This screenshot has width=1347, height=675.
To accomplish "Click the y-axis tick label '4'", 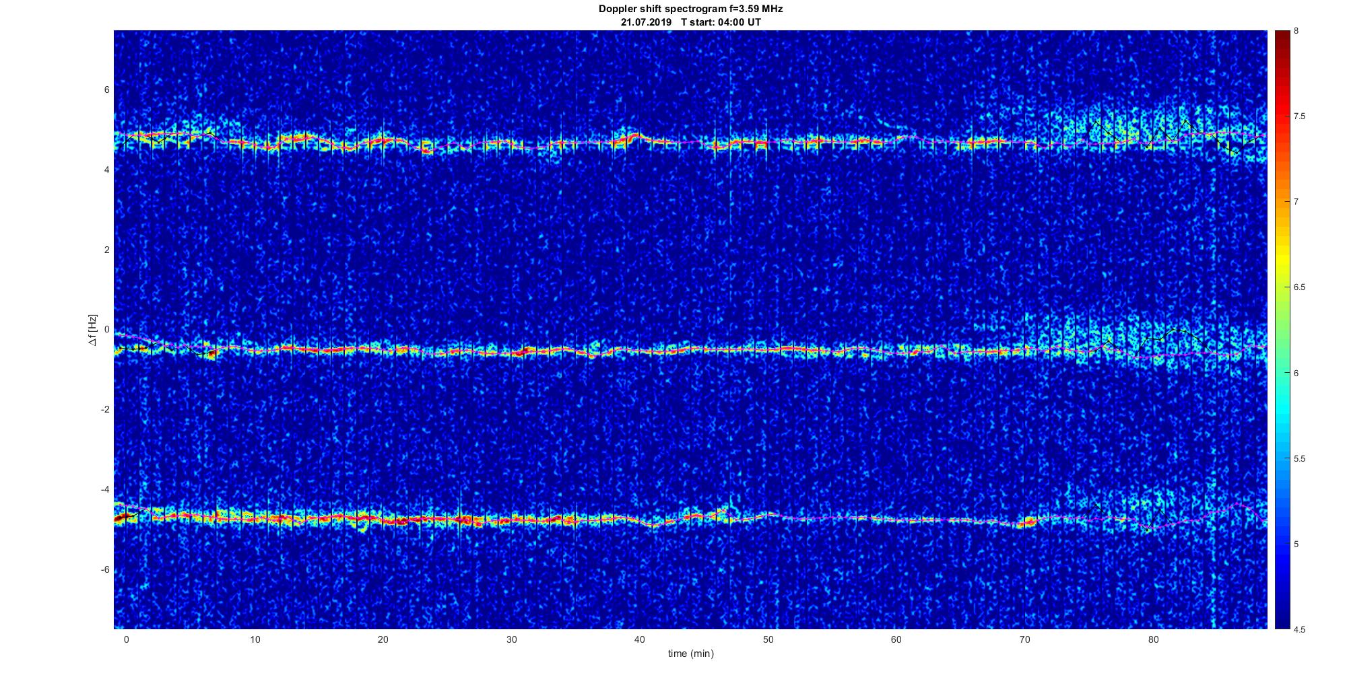I will [107, 170].
